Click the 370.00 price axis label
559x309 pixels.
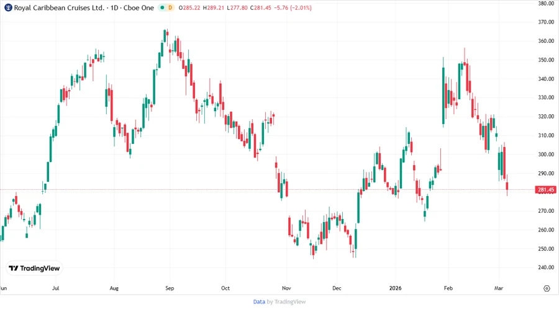click(x=546, y=22)
